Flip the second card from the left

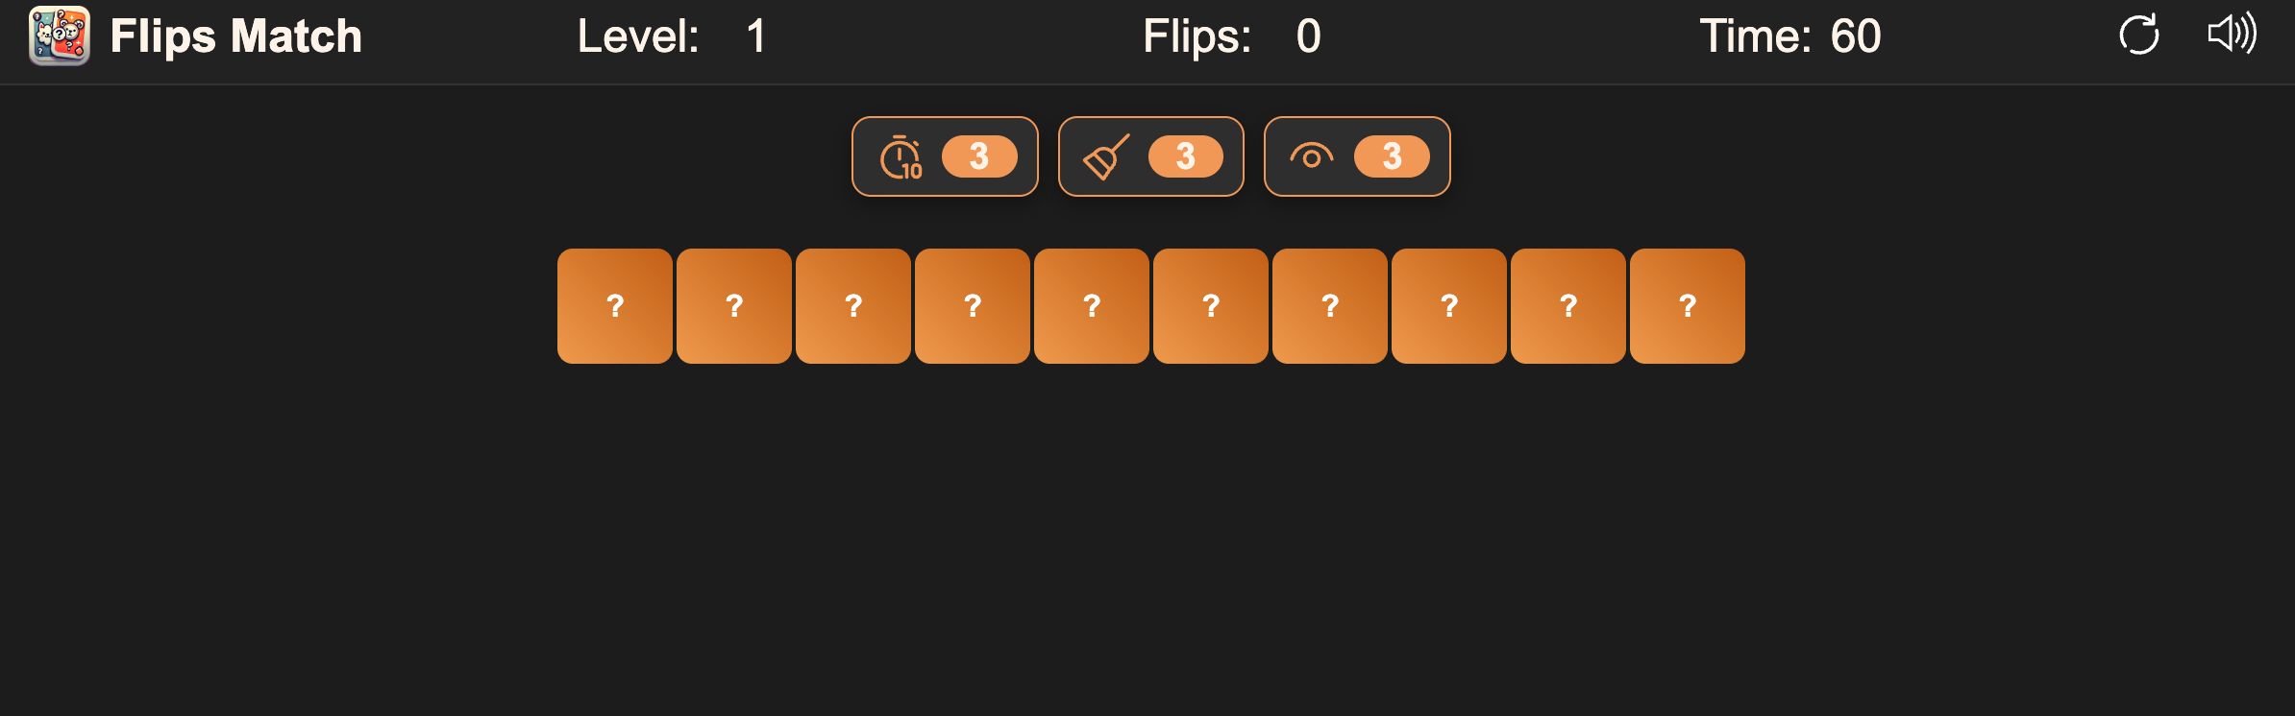click(x=734, y=306)
